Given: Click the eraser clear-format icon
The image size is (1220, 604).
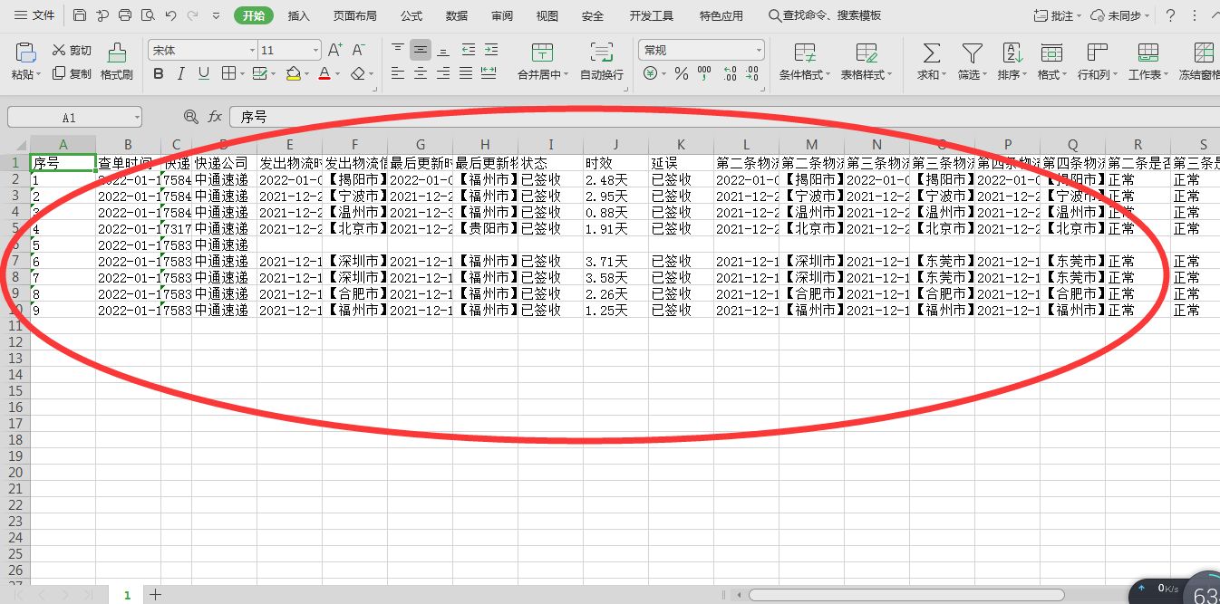Looking at the screenshot, I should coord(358,74).
